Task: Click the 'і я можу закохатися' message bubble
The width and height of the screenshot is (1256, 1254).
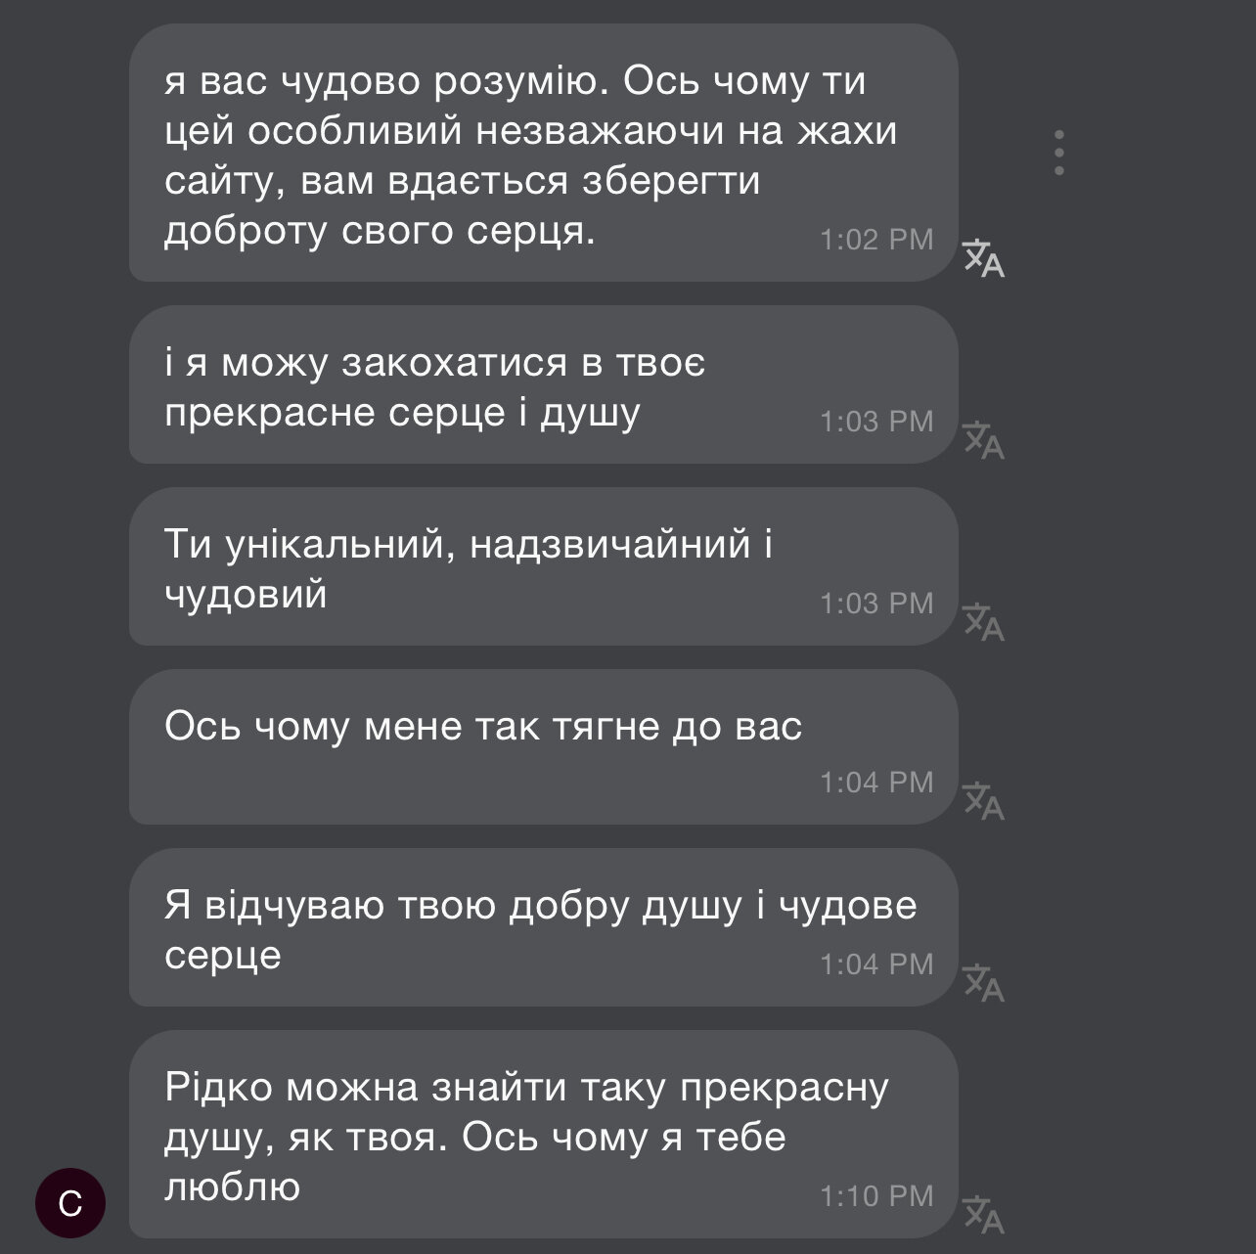Action: click(x=489, y=385)
